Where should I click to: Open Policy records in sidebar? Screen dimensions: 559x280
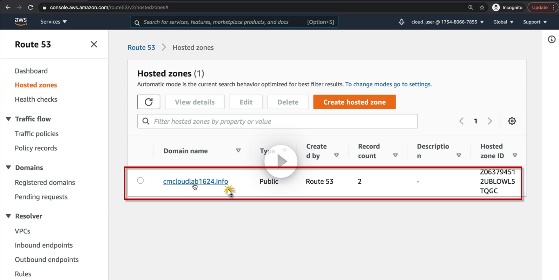click(36, 148)
